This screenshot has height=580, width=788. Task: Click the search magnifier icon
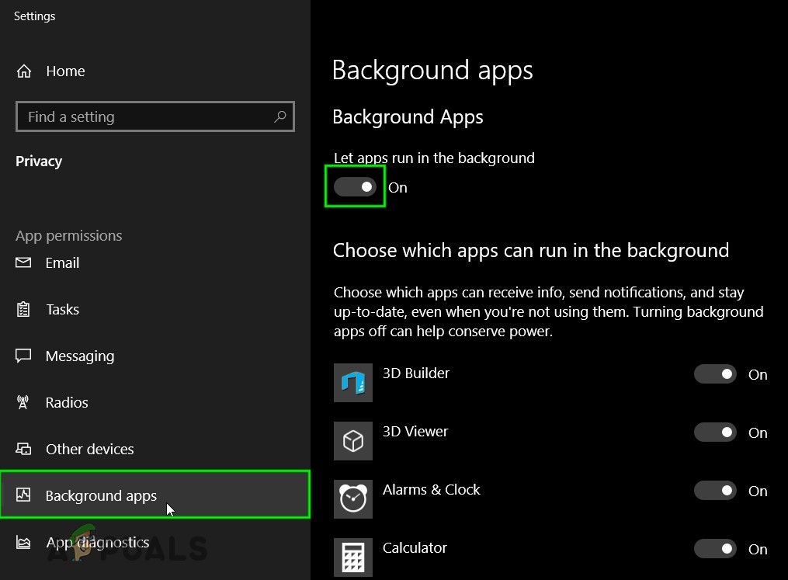pyautogui.click(x=280, y=116)
